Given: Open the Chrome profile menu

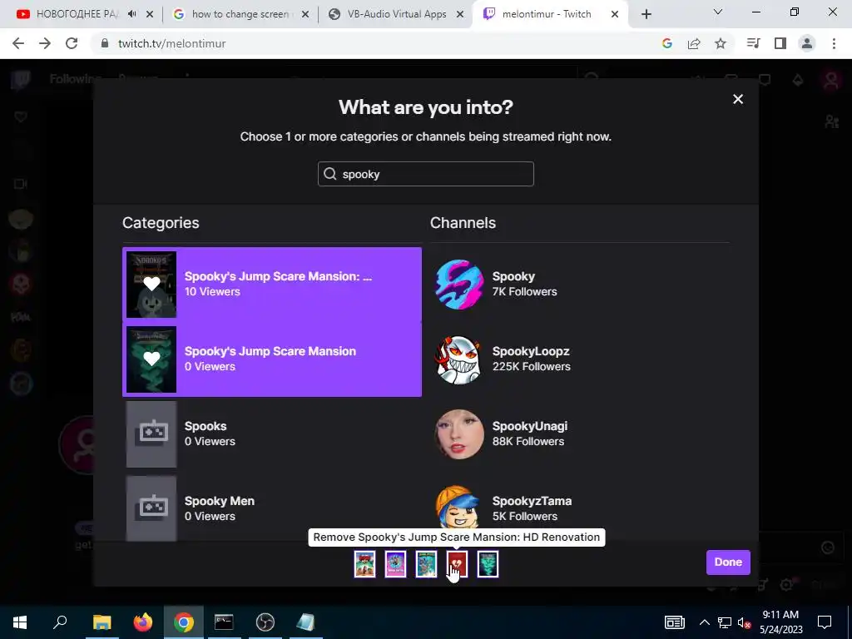Looking at the screenshot, I should click(x=807, y=43).
